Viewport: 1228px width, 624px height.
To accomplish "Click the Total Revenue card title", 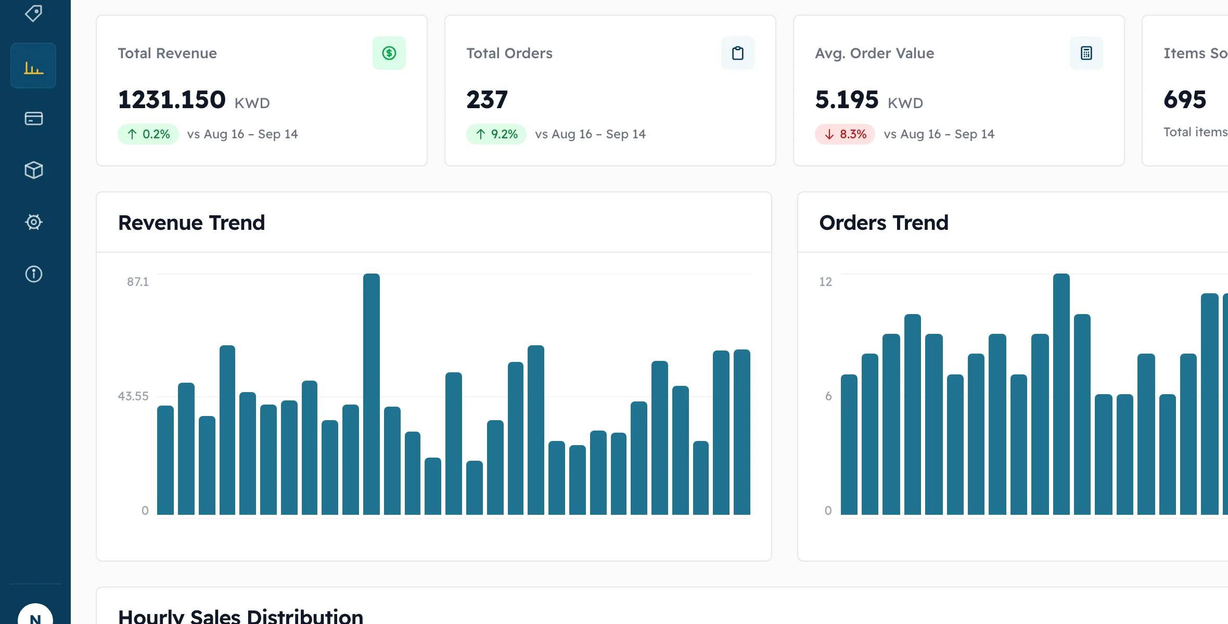I will (167, 53).
